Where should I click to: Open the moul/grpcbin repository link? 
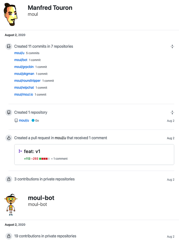[x=24, y=67]
